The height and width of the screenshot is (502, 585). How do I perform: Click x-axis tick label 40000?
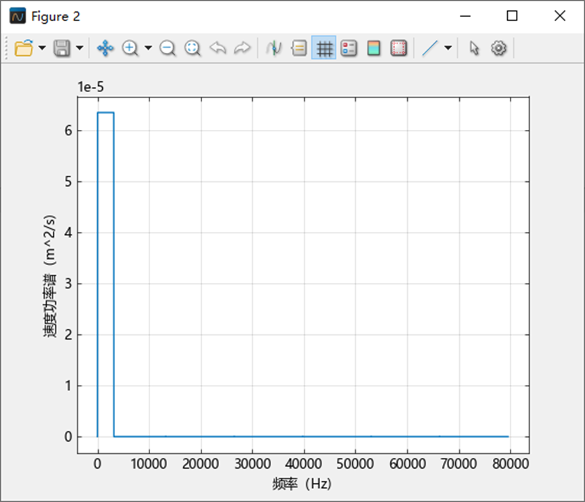tap(304, 464)
